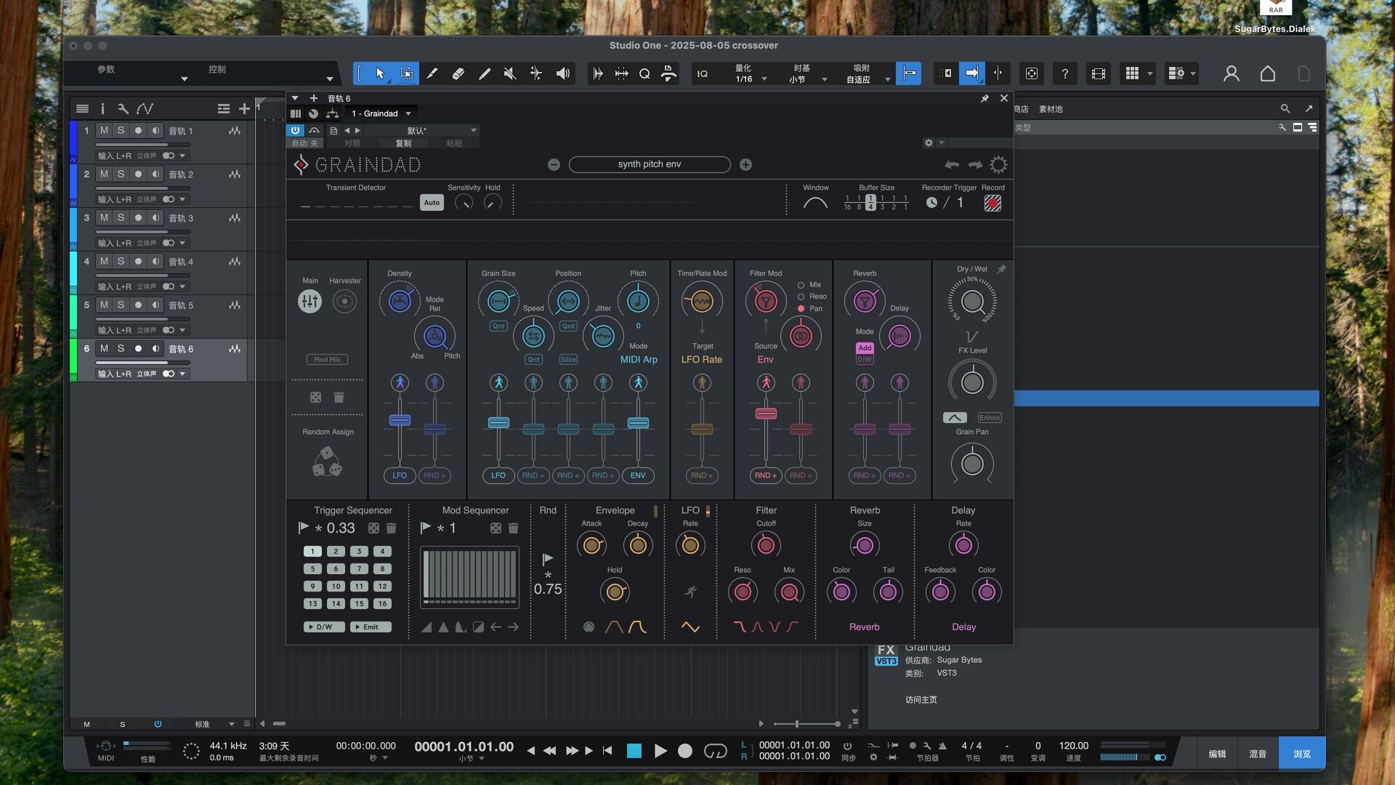Toggle the Loop button in transport
The image size is (1395, 785).
pos(715,751)
